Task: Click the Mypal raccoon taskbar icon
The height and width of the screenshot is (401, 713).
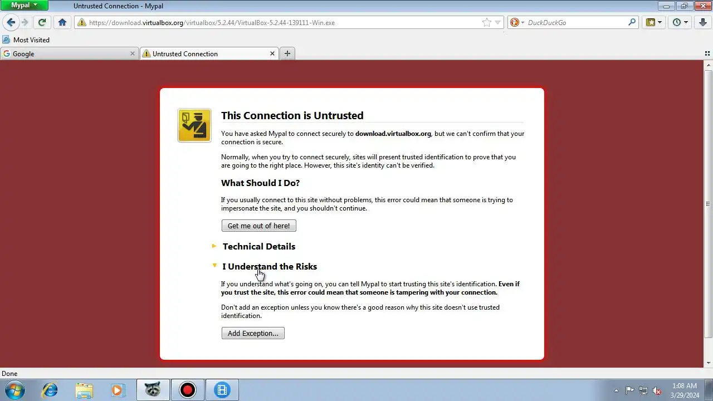Action: click(153, 390)
